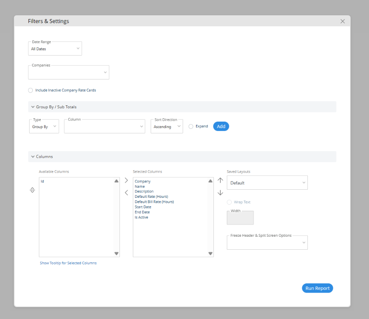
Task: Collapse the Columns section
Action: pos(33,156)
